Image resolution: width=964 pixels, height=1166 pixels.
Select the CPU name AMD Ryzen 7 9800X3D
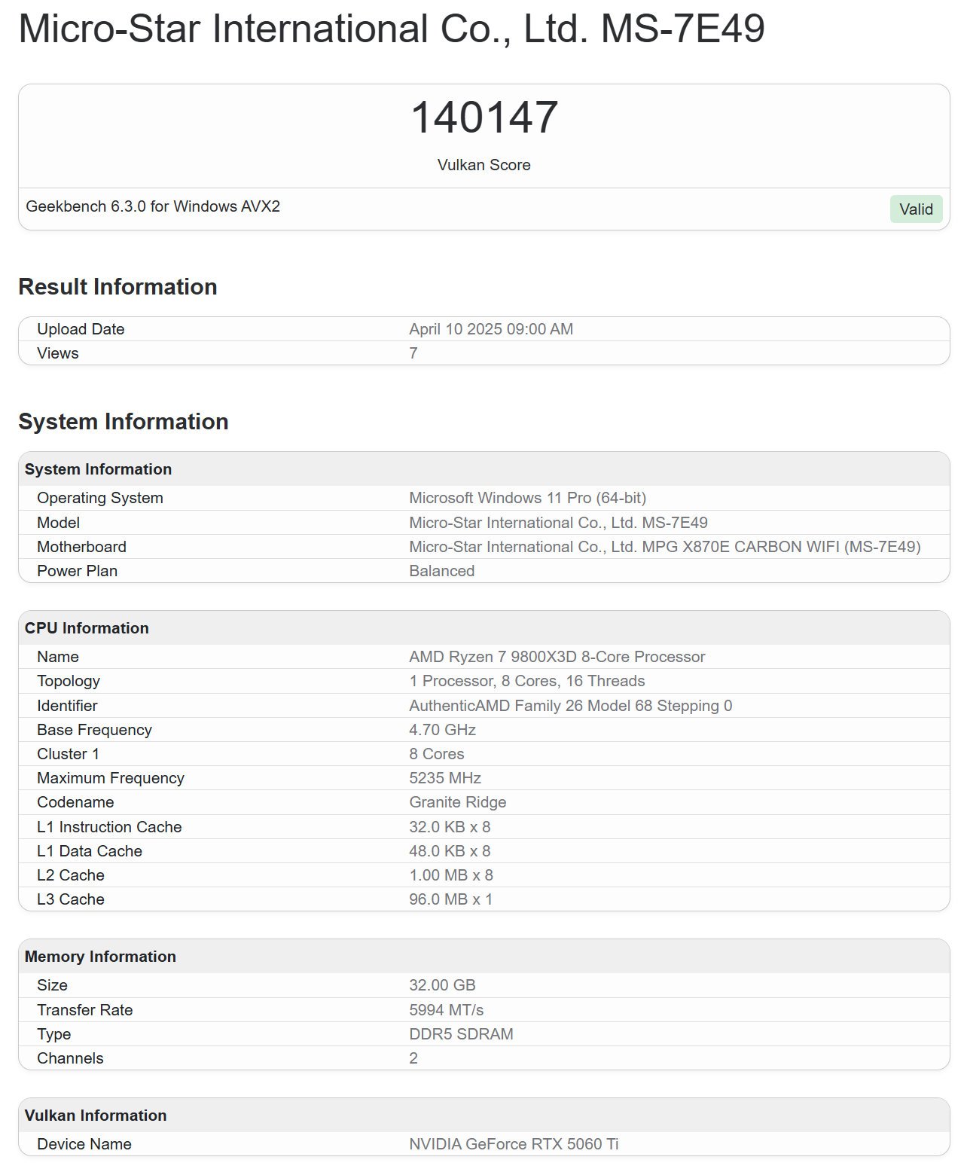click(557, 656)
